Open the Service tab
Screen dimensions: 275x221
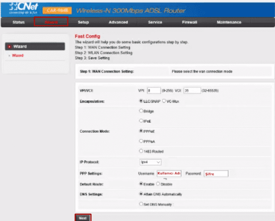[x=155, y=22]
